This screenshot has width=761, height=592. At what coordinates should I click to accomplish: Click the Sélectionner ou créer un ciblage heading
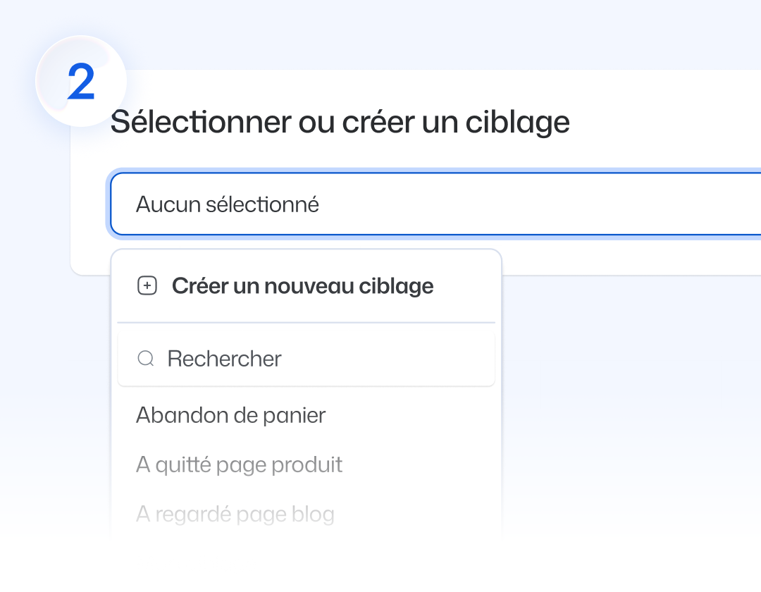click(340, 121)
